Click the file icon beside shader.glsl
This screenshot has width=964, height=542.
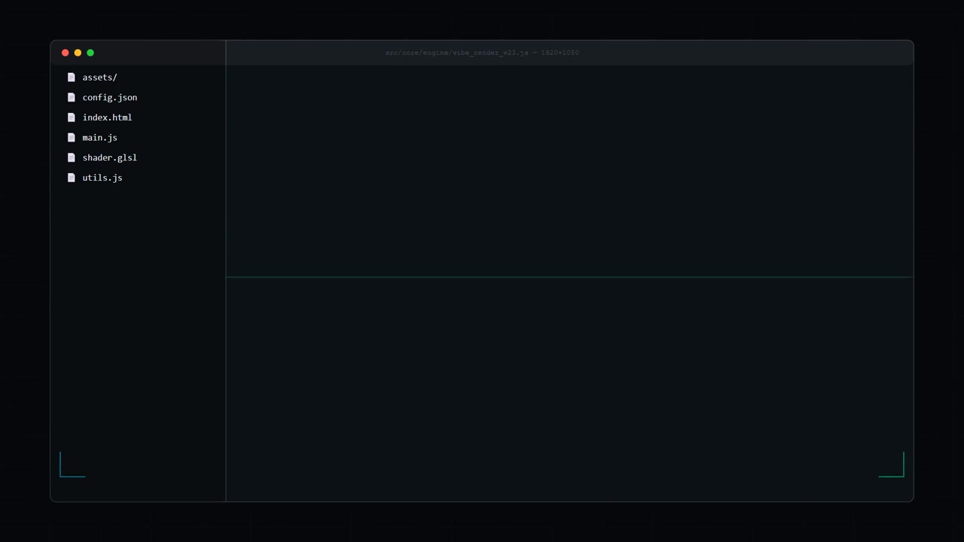pyautogui.click(x=72, y=157)
